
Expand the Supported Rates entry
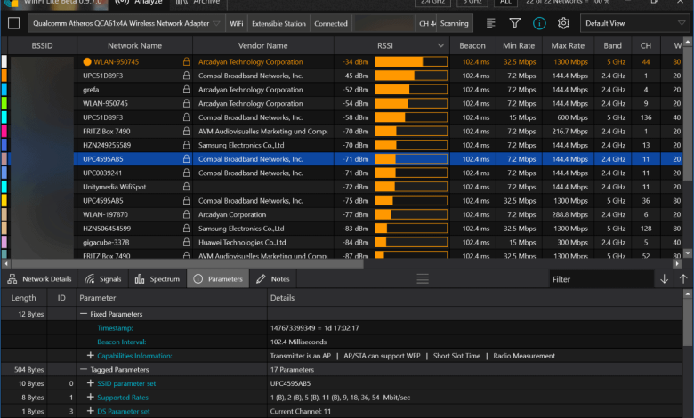pyautogui.click(x=90, y=397)
